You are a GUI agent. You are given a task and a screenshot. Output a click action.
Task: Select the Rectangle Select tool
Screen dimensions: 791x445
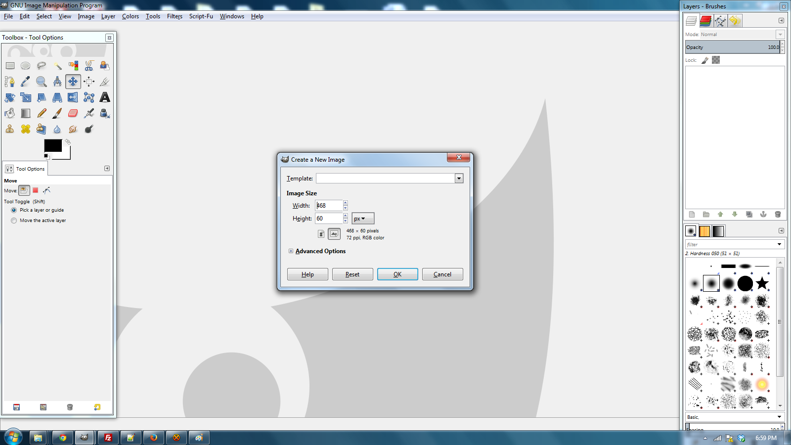(x=10, y=66)
